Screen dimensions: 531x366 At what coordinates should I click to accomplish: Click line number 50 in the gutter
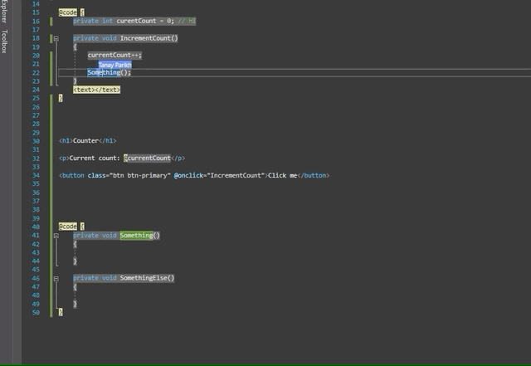(36, 312)
